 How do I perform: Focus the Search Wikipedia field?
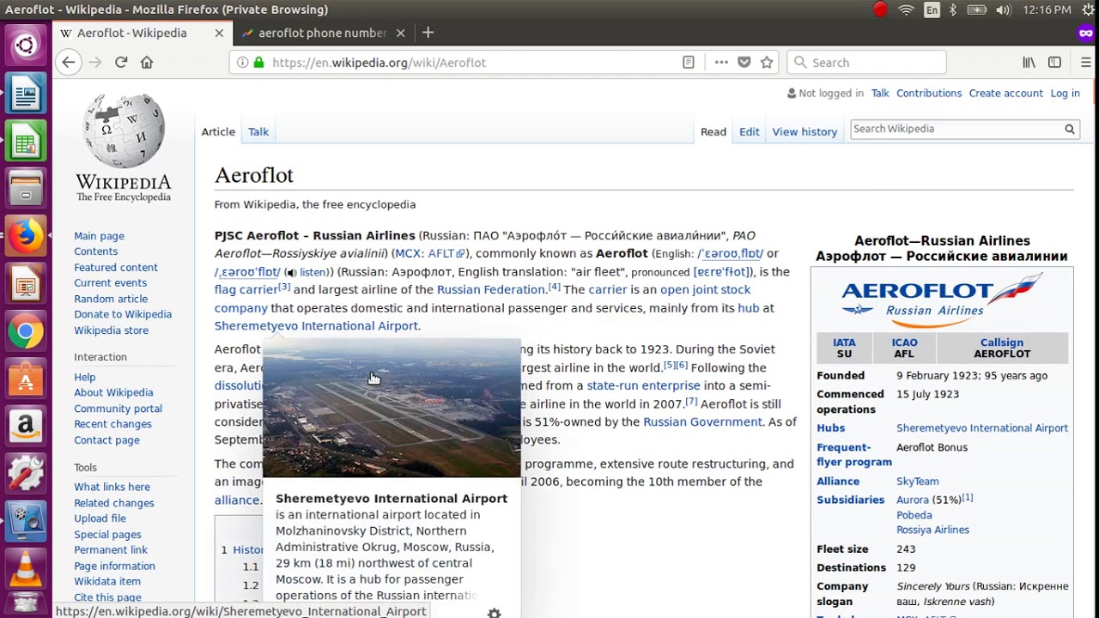tap(956, 129)
